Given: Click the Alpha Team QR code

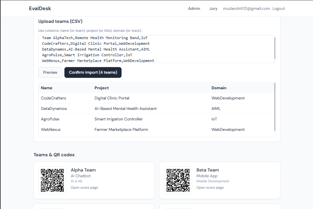Looking at the screenshot, I should click(x=52, y=180).
